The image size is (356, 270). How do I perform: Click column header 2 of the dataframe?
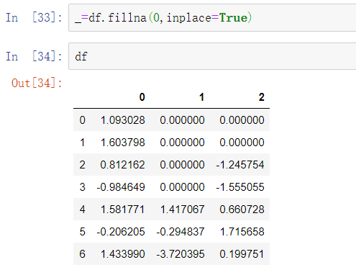[262, 97]
